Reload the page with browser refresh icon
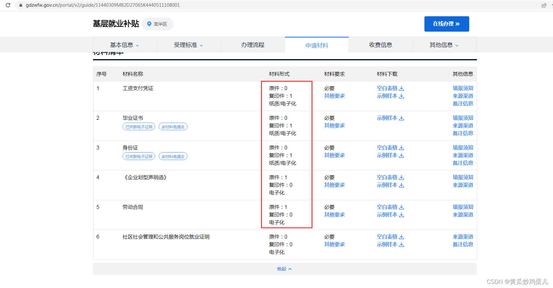This screenshot has height=288, width=553. tap(8, 5)
